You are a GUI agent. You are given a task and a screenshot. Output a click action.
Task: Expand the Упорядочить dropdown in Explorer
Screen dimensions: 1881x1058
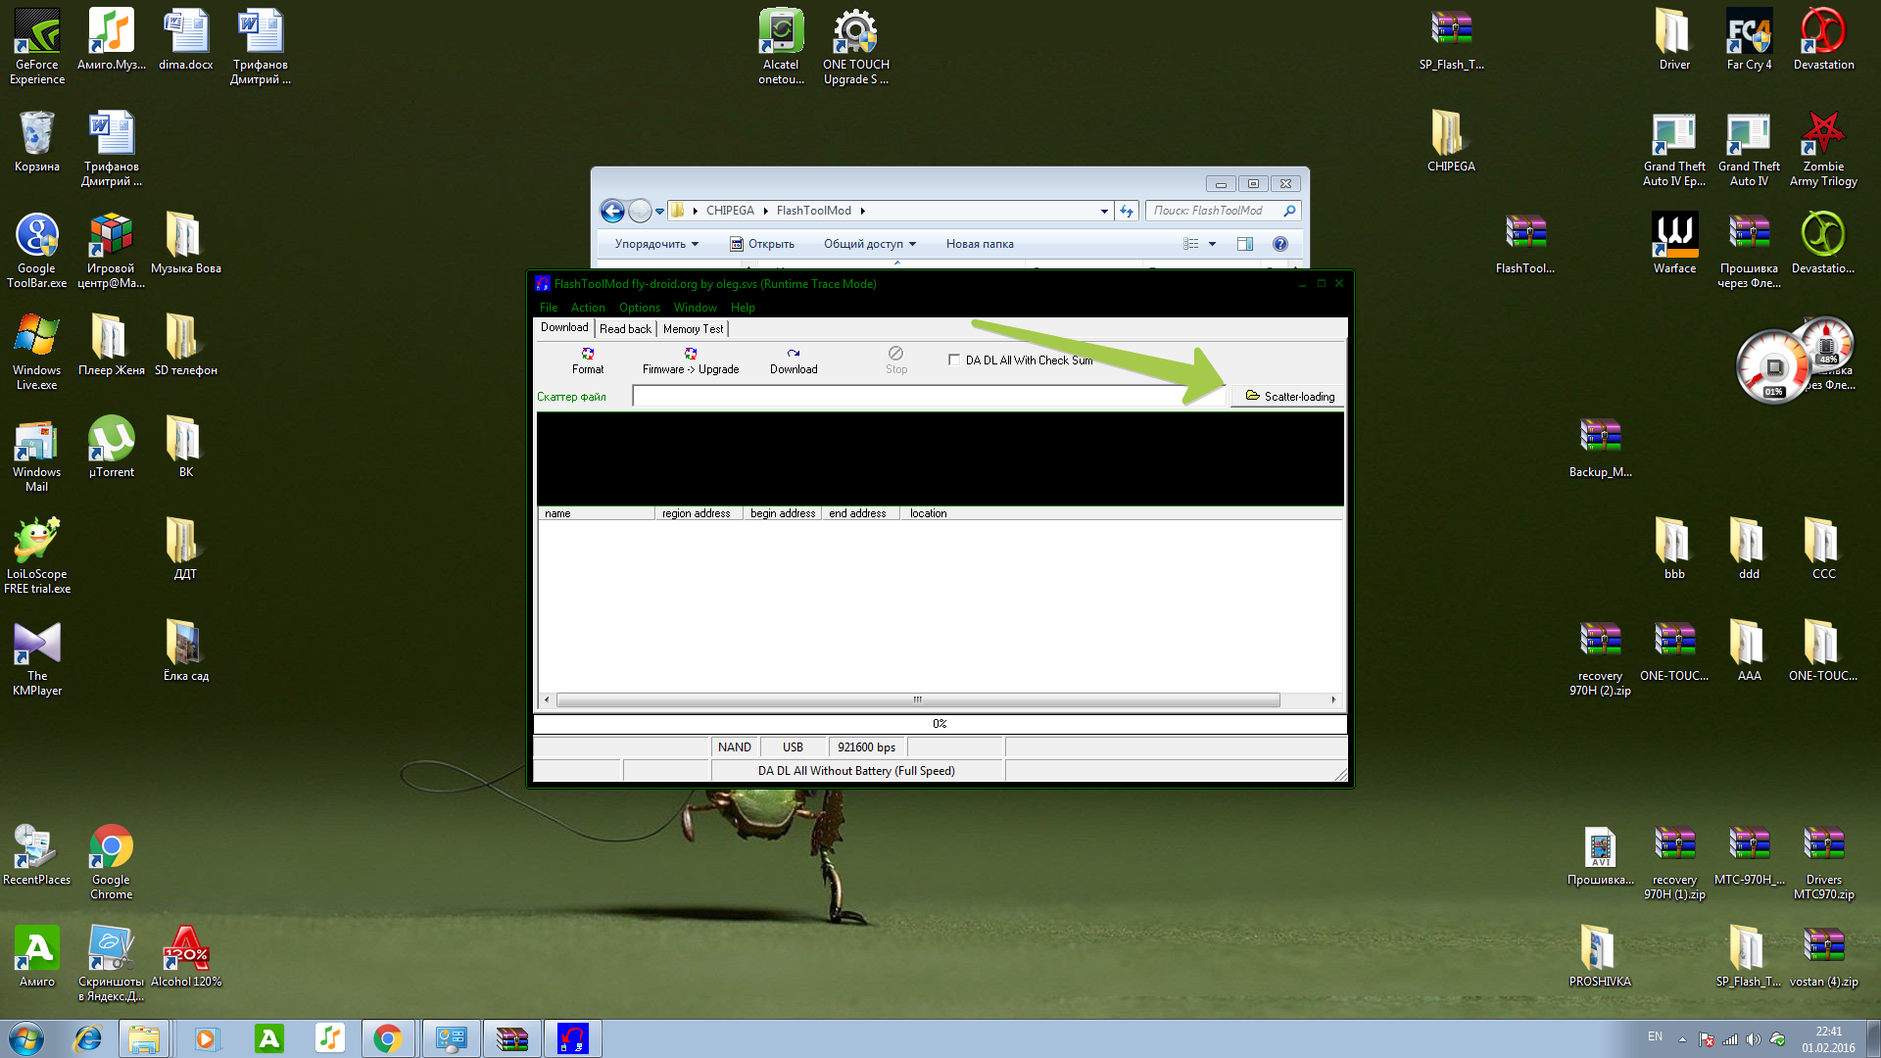coord(656,244)
